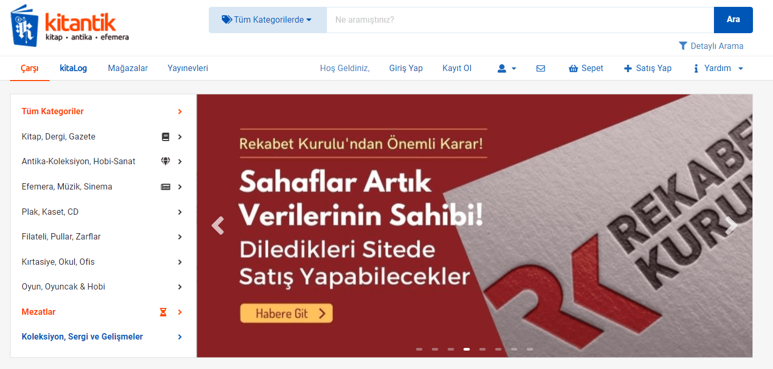Click the Detaylı Arama filter icon
773x369 pixels.
coord(683,46)
